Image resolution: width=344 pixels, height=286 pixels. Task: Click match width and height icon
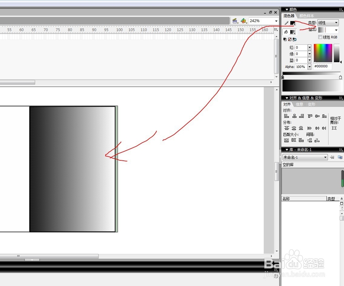click(x=301, y=140)
